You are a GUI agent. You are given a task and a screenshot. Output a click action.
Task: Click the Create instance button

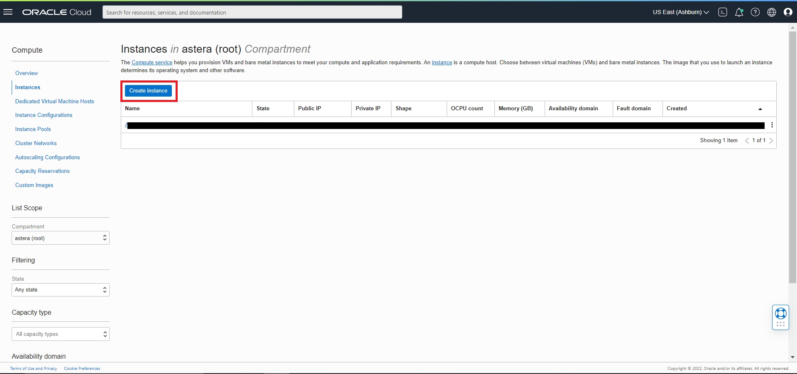click(x=148, y=91)
